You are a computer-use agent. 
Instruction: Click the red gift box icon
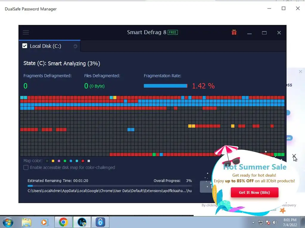coord(234,32)
